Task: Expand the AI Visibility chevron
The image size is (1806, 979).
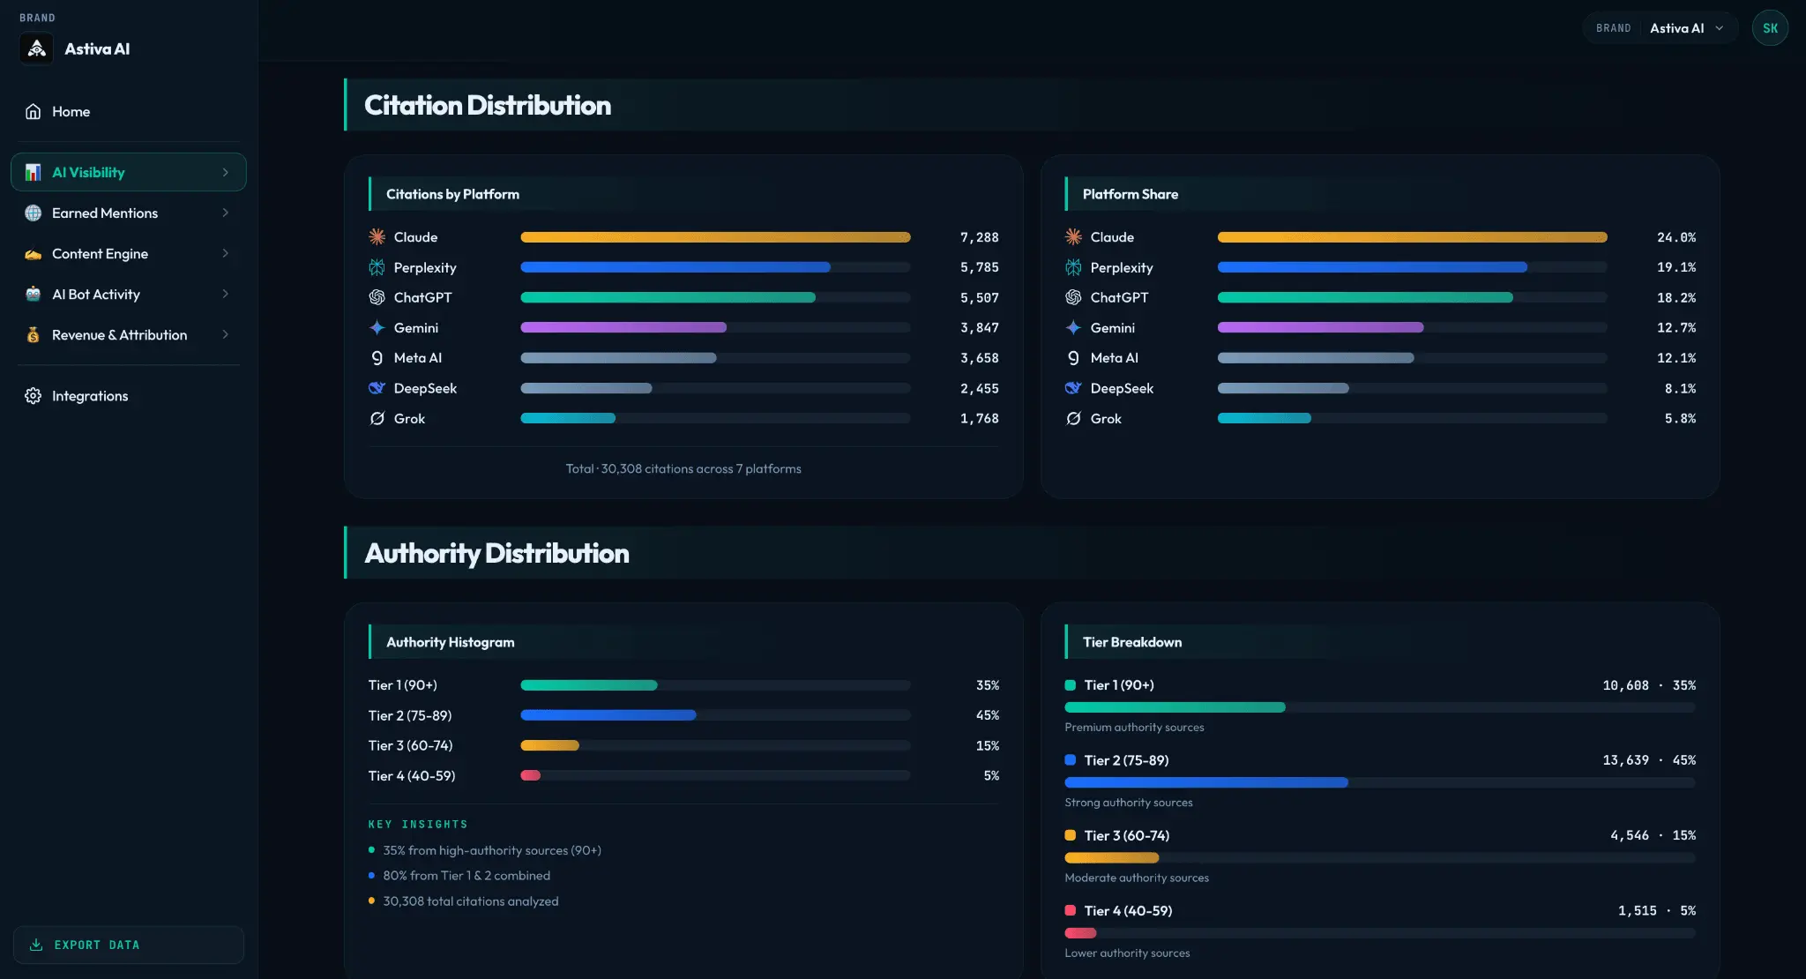Action: (x=226, y=172)
